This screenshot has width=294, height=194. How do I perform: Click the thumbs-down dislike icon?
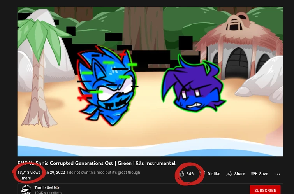point(203,173)
